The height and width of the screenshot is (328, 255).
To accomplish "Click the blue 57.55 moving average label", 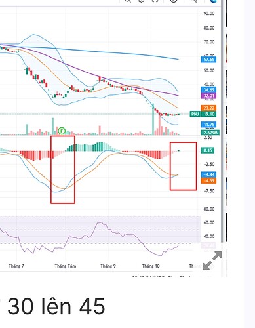I will click(208, 60).
